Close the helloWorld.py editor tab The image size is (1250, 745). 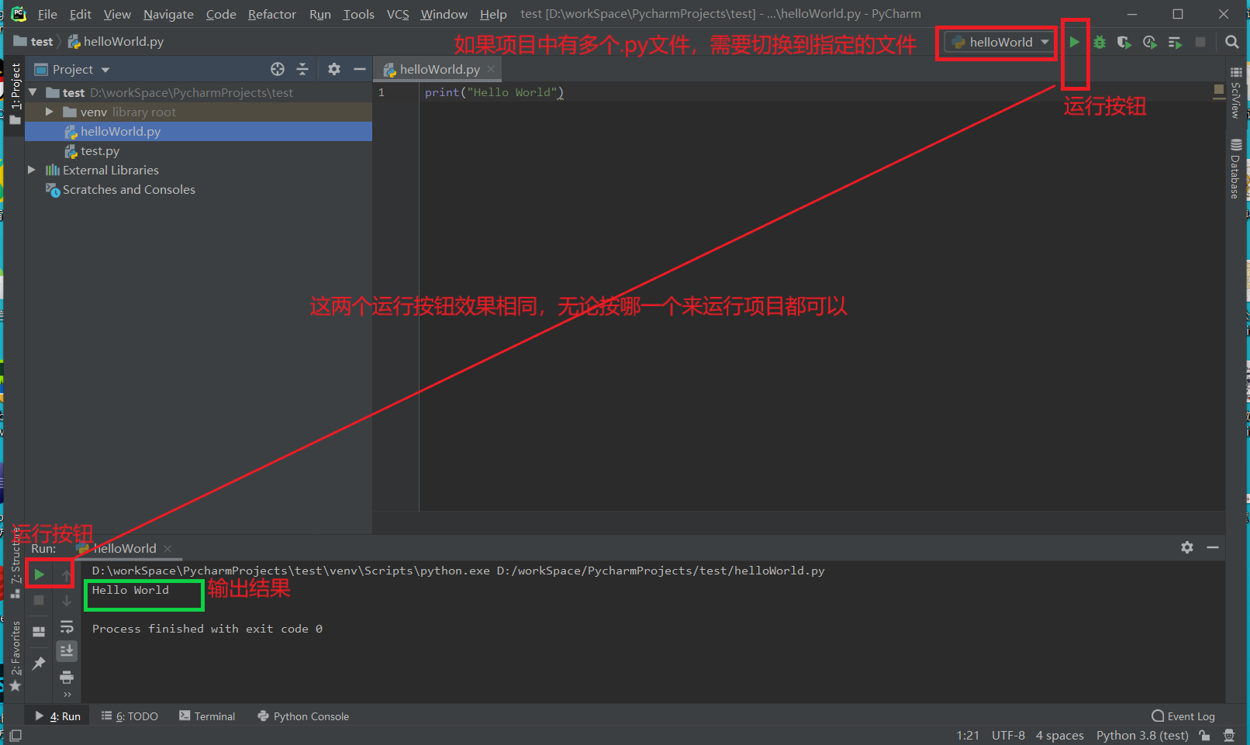click(x=491, y=69)
